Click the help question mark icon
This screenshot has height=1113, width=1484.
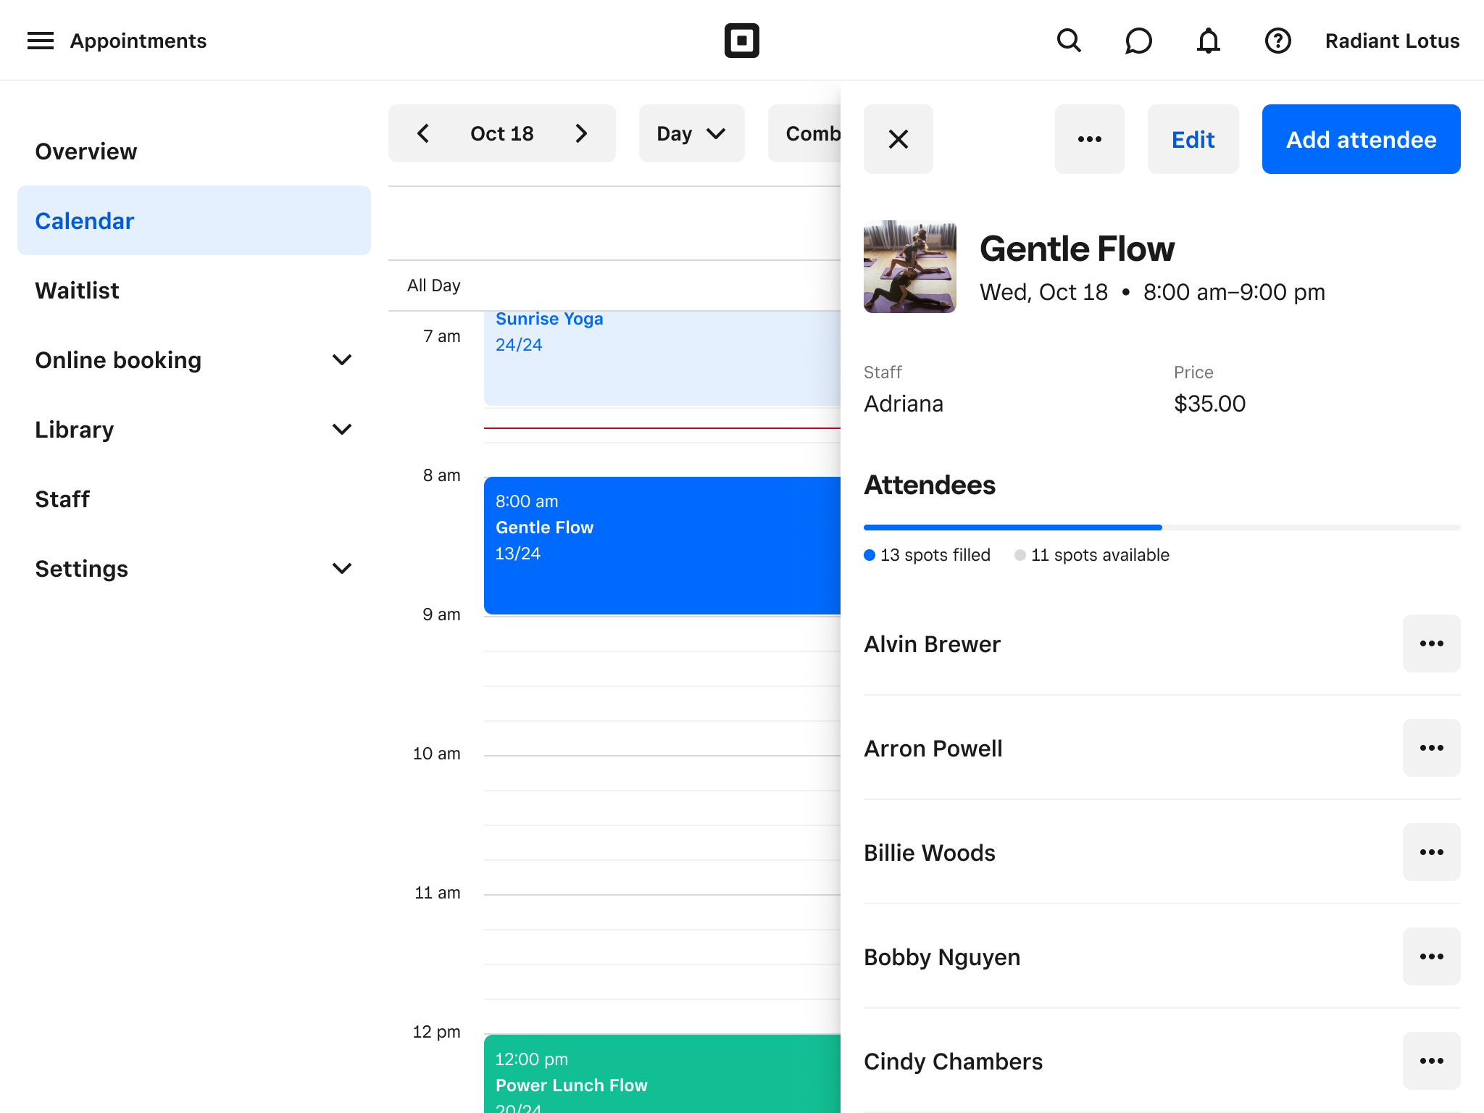point(1277,41)
